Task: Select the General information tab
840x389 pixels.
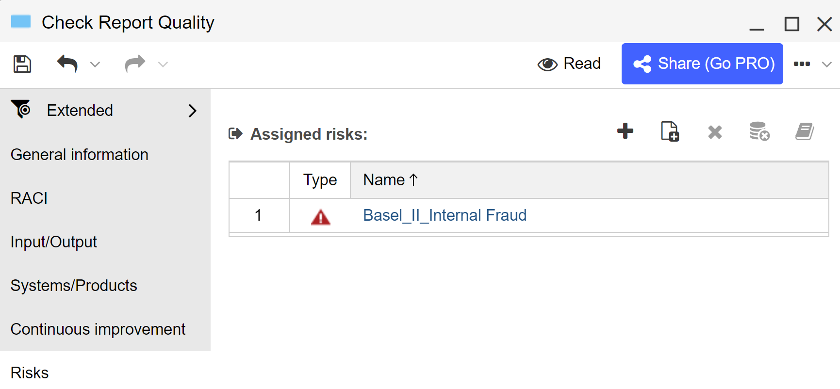Action: 80,155
